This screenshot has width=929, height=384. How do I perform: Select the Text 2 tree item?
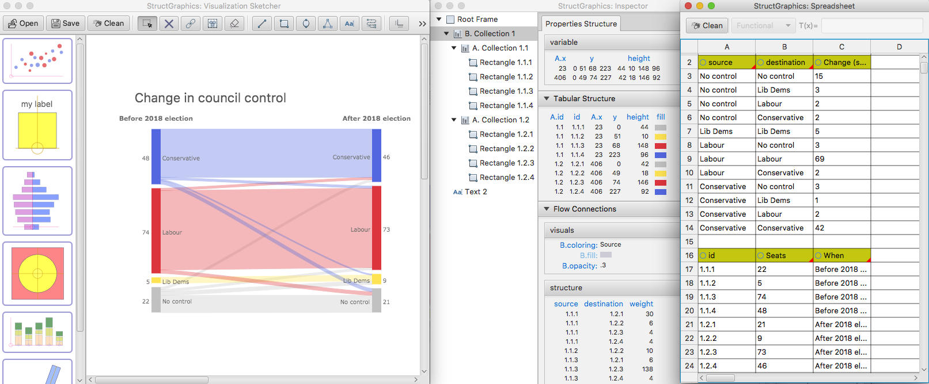point(476,191)
